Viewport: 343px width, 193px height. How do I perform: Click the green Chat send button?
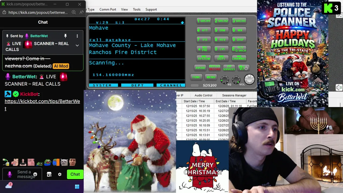click(x=75, y=174)
